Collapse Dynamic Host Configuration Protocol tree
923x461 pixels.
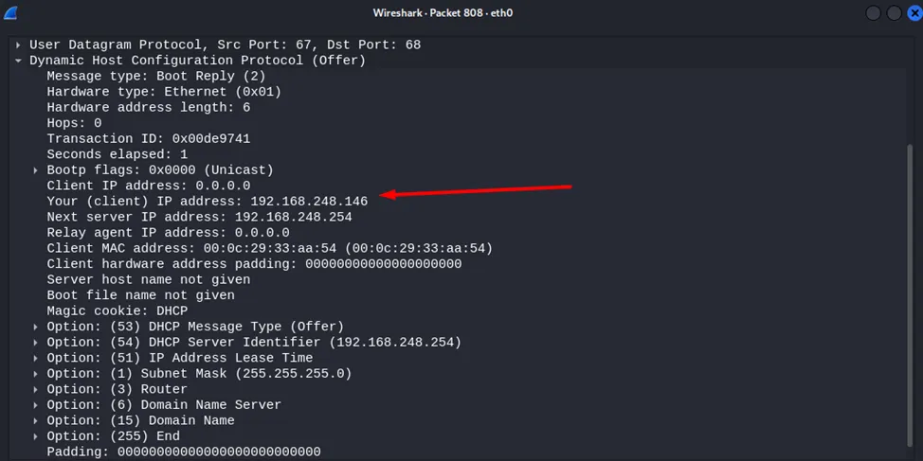(x=19, y=61)
